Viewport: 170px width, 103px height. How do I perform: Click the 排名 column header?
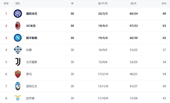(x=6, y=3)
